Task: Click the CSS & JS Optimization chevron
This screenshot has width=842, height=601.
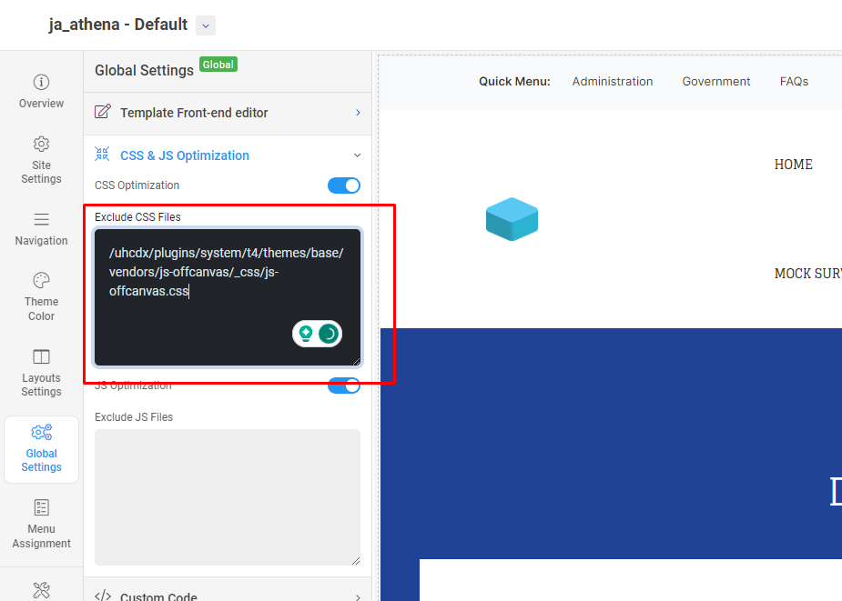Action: click(357, 155)
